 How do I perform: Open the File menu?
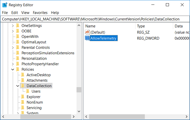(5, 13)
